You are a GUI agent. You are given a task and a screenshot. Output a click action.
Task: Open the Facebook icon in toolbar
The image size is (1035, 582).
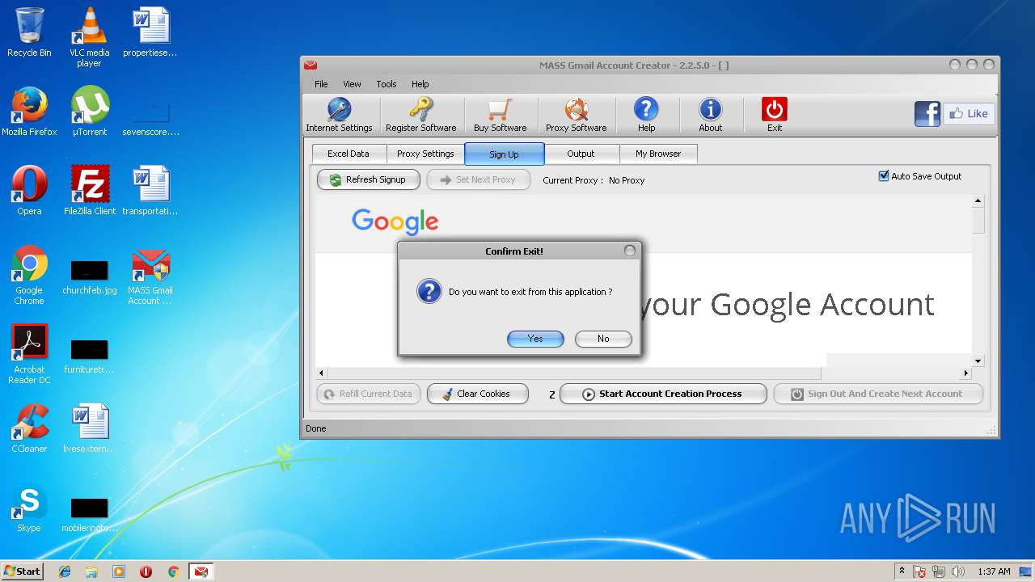tap(927, 114)
